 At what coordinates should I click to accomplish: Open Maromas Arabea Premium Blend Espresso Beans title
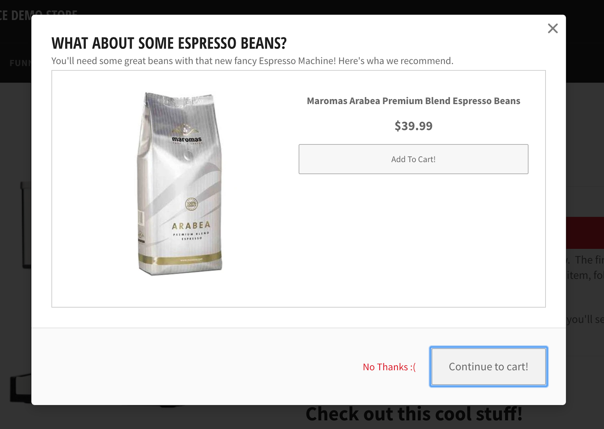[413, 101]
